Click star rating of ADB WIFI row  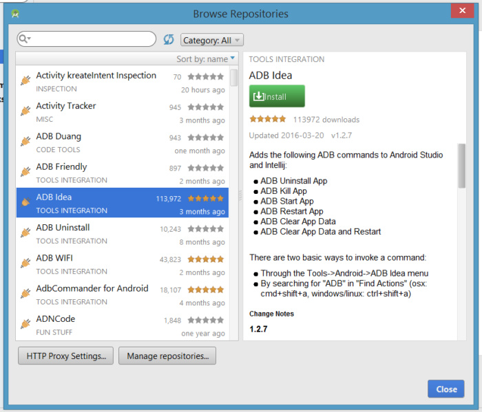(x=206, y=259)
